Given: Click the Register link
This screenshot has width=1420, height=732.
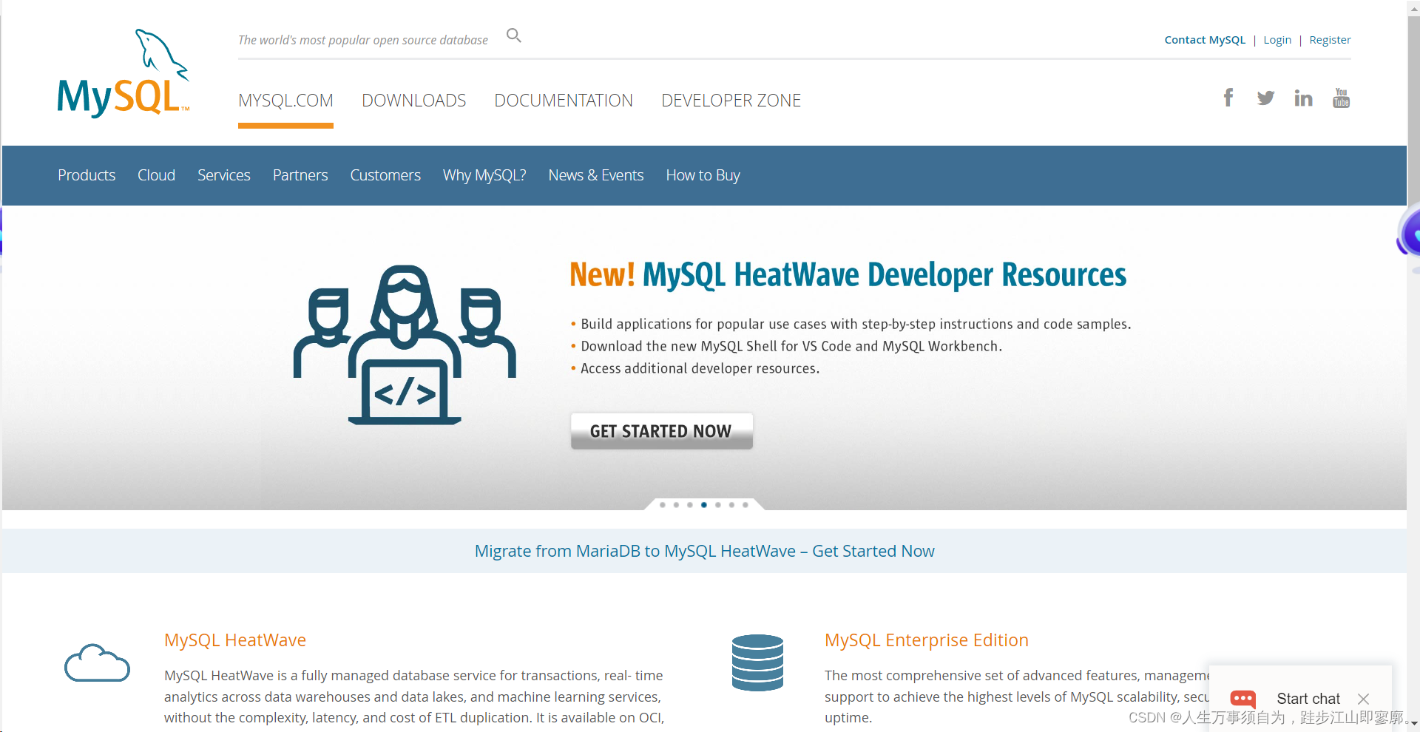Looking at the screenshot, I should coord(1329,39).
